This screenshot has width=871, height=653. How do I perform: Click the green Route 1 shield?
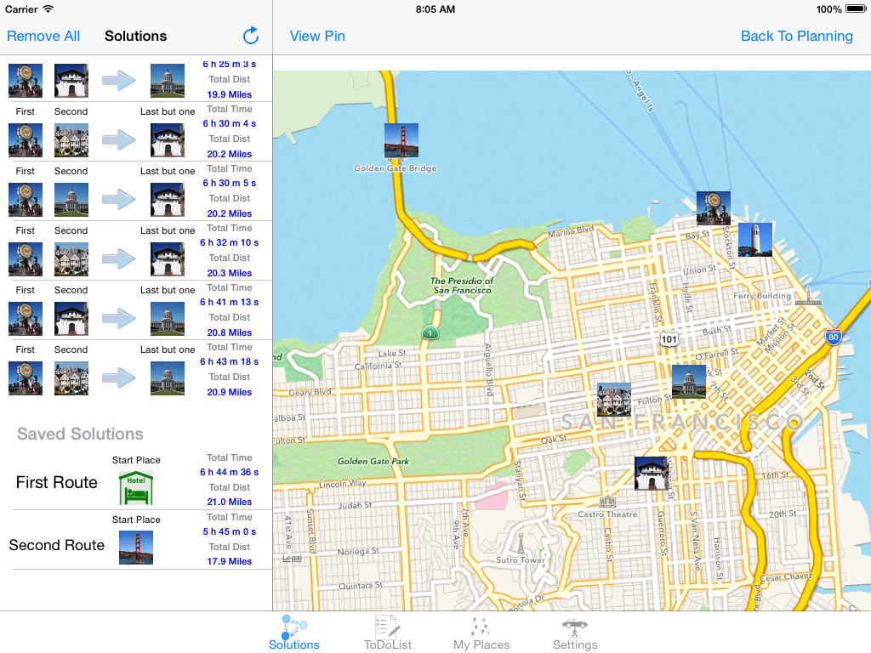430,332
